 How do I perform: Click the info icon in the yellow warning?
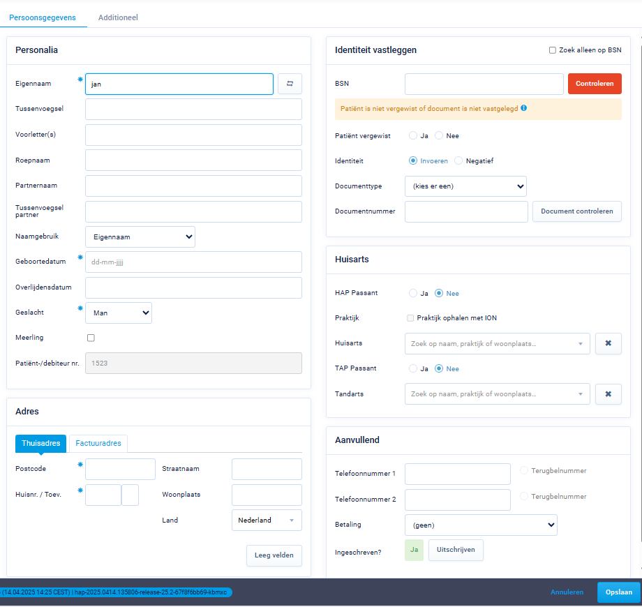523,108
